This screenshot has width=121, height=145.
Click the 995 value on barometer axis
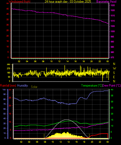pyautogui.click(x=112, y=37)
